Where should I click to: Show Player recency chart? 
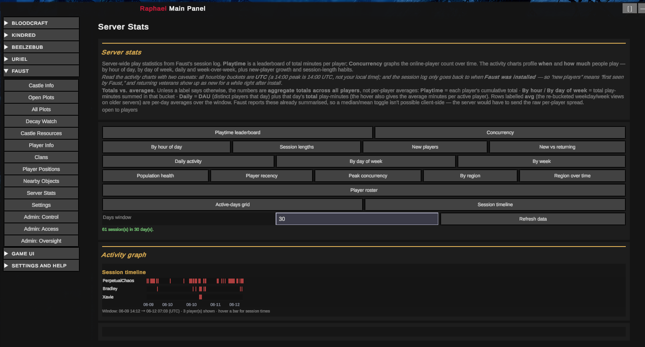click(x=262, y=176)
